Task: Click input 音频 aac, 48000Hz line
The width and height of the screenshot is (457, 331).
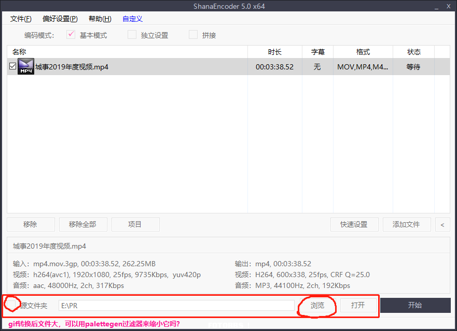Action: tap(68, 285)
